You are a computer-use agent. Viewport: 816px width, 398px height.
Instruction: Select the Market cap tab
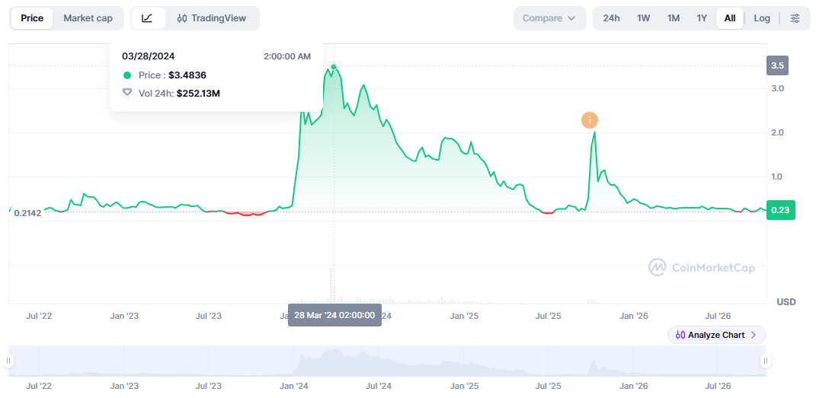coord(88,18)
